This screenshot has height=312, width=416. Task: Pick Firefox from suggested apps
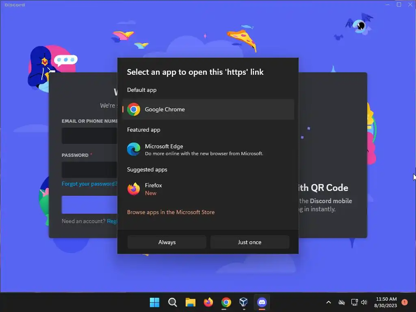[x=208, y=189]
